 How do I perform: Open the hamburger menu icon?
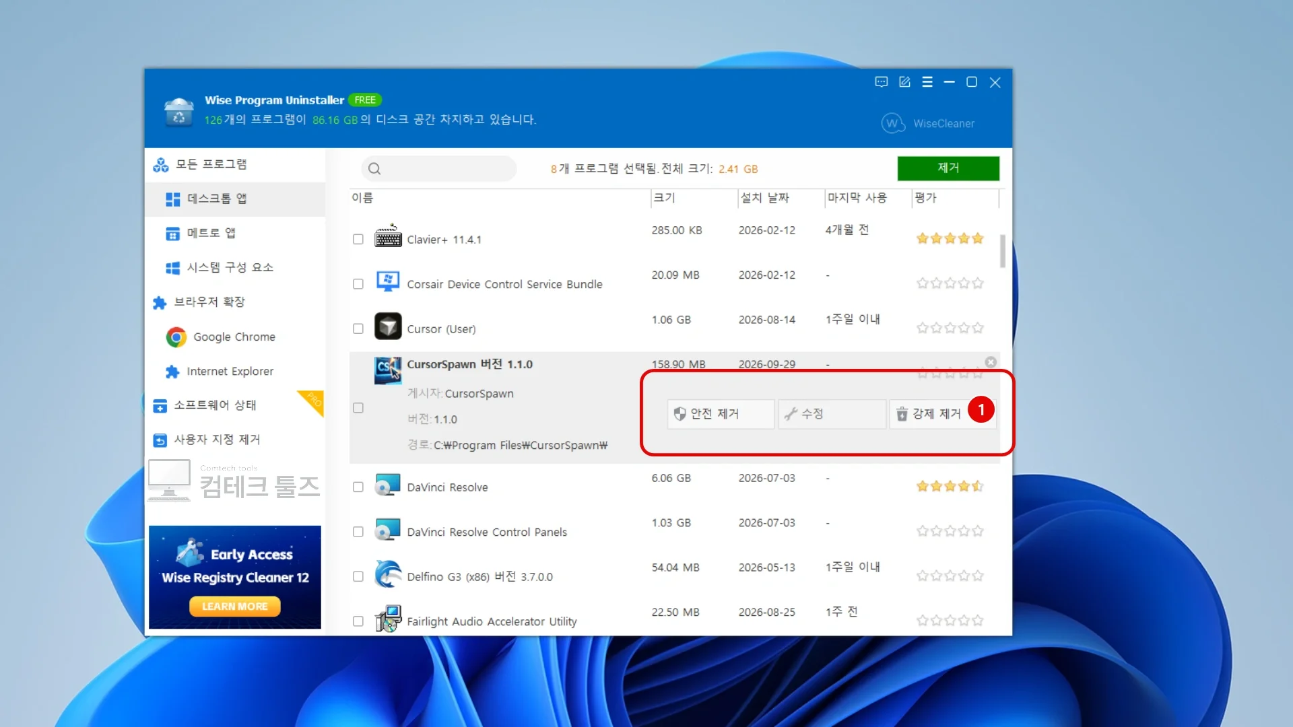pyautogui.click(x=927, y=82)
